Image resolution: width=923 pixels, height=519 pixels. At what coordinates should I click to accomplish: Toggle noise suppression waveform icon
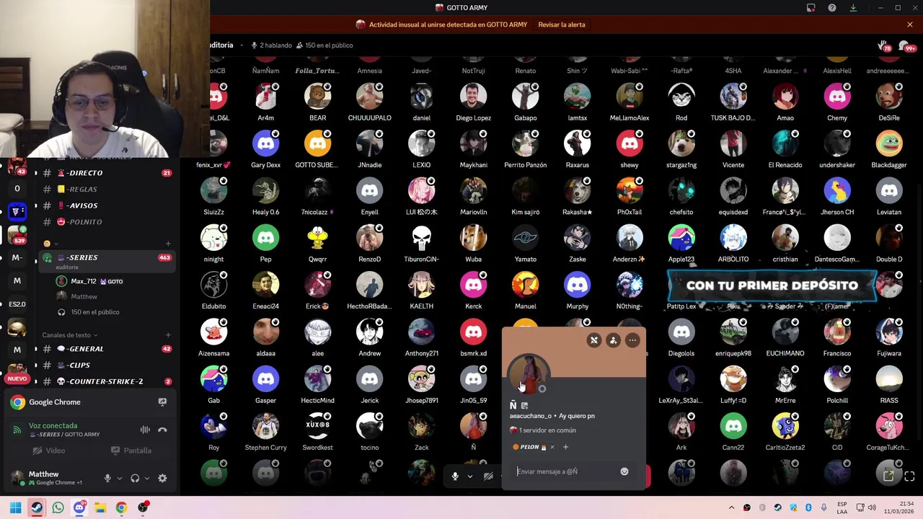tap(145, 430)
